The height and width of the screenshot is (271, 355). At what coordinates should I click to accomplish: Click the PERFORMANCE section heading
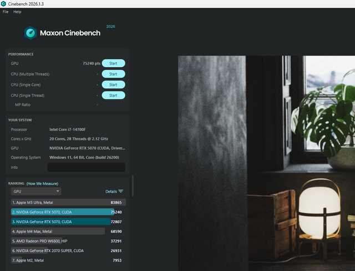pos(21,54)
